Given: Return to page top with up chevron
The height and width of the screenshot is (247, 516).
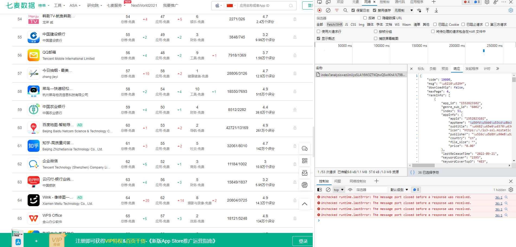Looking at the screenshot, I should (305, 204).
